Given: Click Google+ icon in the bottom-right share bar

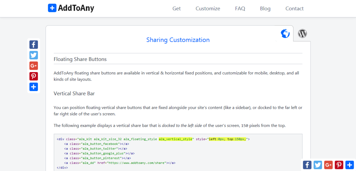Looking at the screenshot, I should (328, 165).
